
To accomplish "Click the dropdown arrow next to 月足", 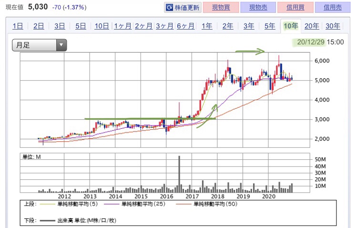I will (x=61, y=45).
